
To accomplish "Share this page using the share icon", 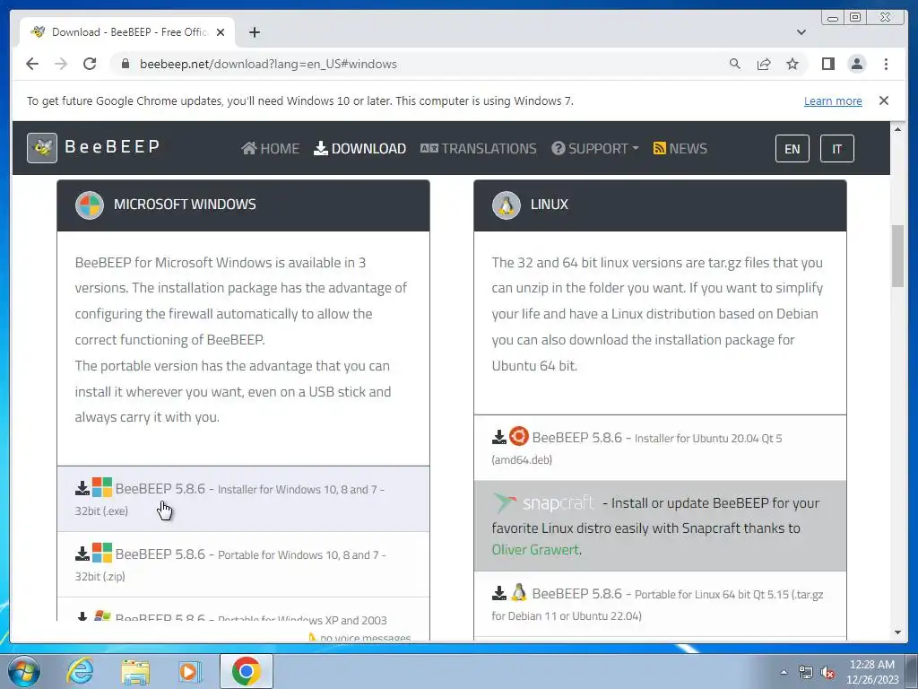I will 764,64.
